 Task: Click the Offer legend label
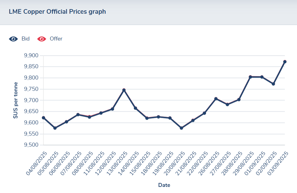click(x=56, y=39)
